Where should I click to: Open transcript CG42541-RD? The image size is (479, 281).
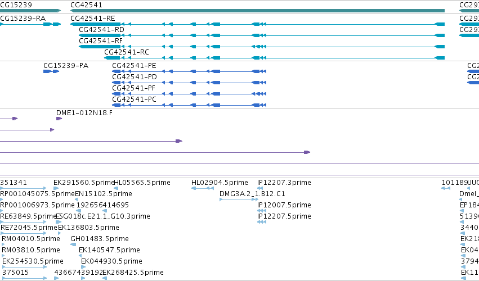(x=101, y=30)
